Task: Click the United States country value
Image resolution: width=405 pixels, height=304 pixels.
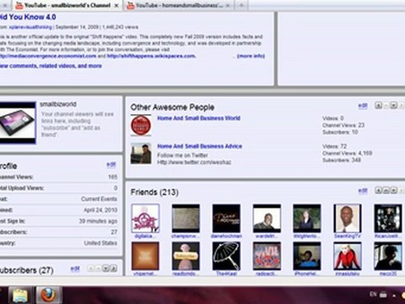Action: pos(100,243)
